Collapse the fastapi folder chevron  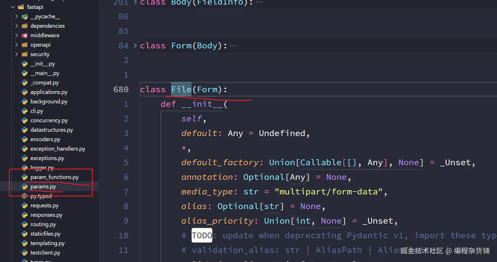tap(13, 7)
